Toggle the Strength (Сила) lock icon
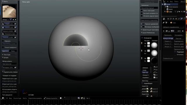This screenshot has width=187, height=105. [3, 27]
